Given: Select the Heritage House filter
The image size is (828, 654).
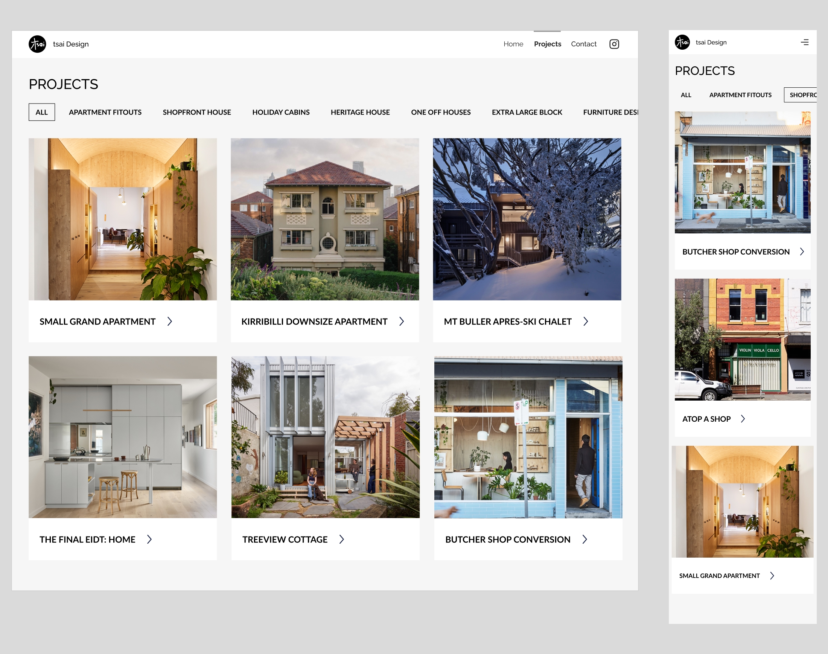Looking at the screenshot, I should (x=360, y=112).
